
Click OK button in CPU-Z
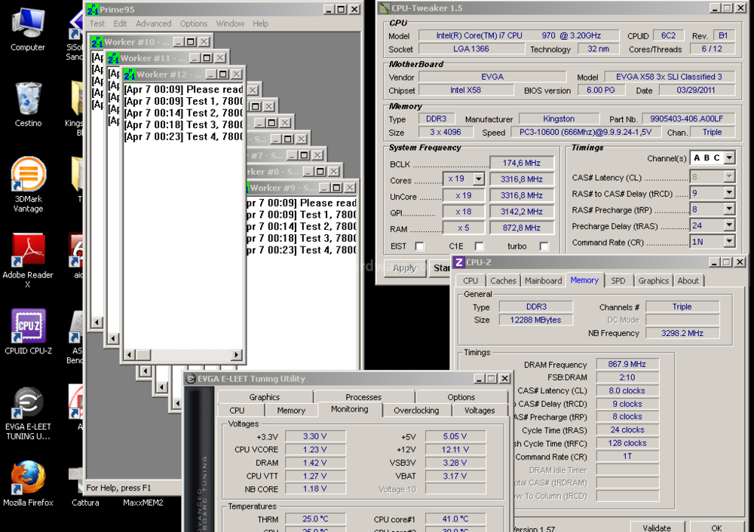click(716, 527)
